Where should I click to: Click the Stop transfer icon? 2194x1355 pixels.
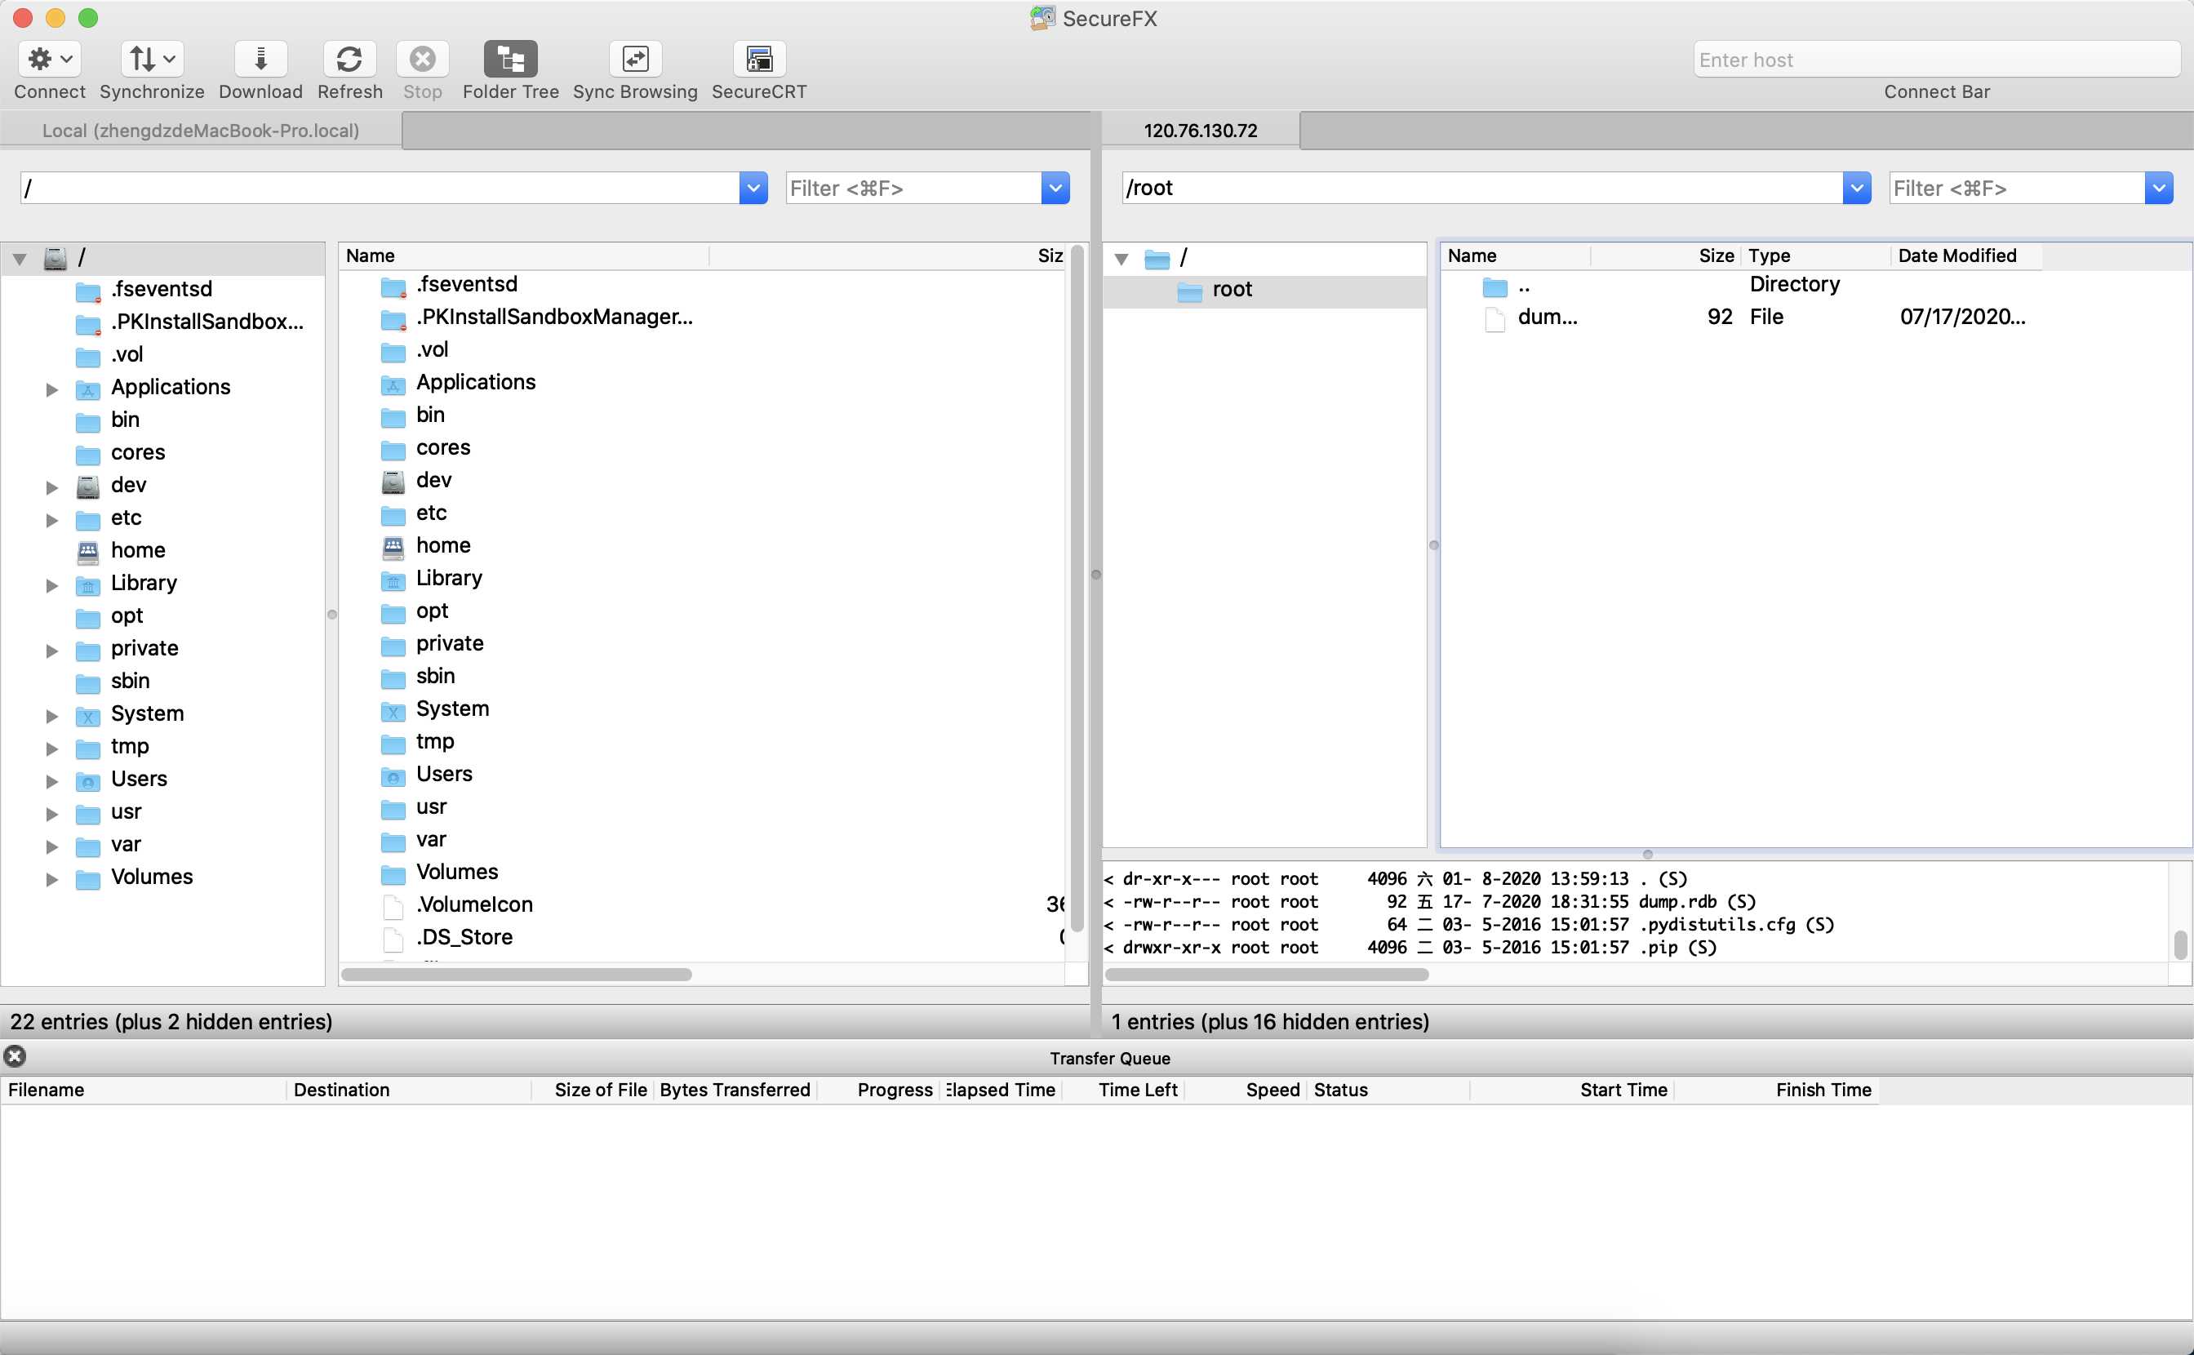[422, 59]
